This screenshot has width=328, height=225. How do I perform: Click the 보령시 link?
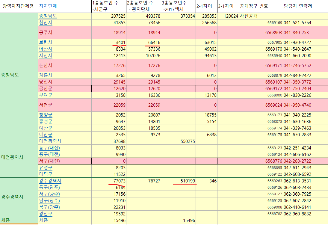point(46,43)
